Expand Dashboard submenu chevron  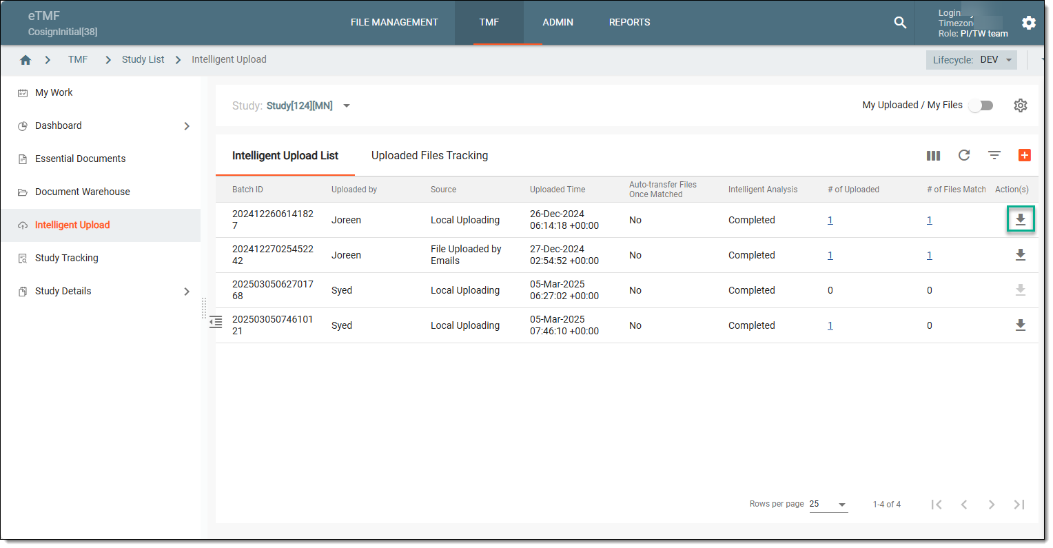[x=187, y=126]
